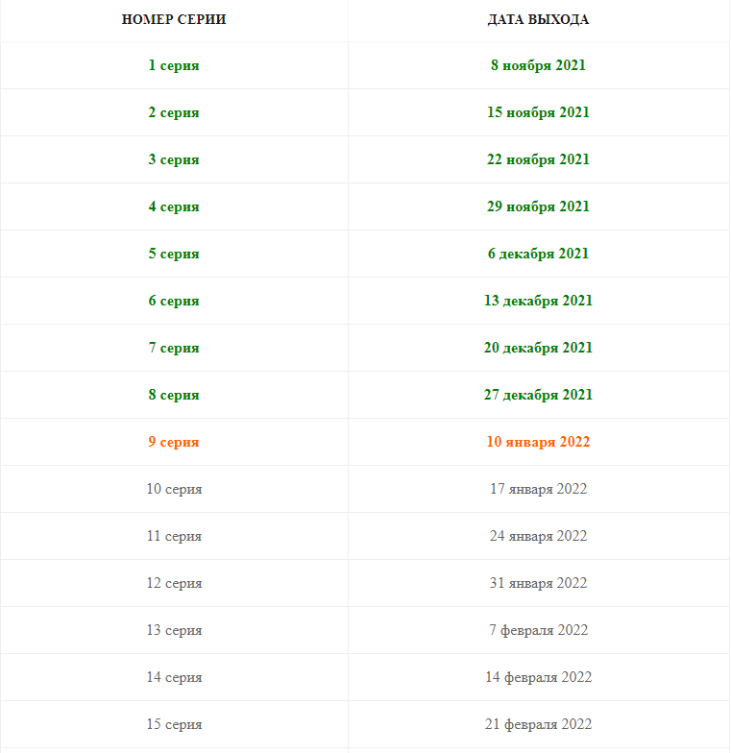Click the date "7 февраля 2022"
The width and height of the screenshot is (731, 753).
click(x=538, y=630)
